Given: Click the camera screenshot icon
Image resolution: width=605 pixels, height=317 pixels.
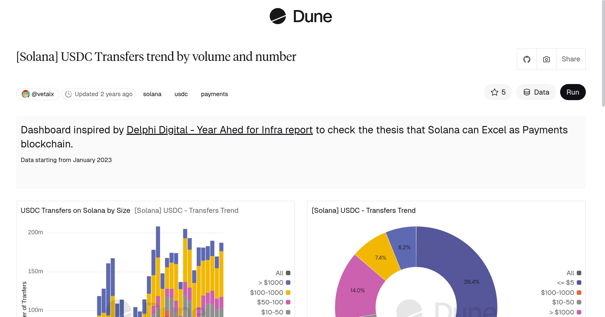Looking at the screenshot, I should pos(546,59).
